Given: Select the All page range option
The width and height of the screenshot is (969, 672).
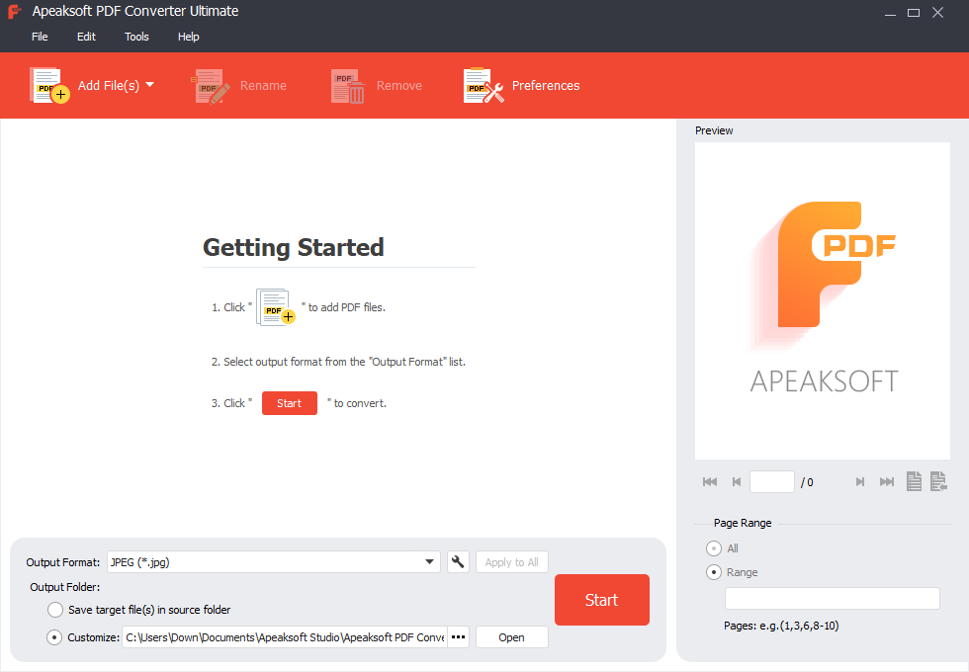Looking at the screenshot, I should click(x=714, y=548).
